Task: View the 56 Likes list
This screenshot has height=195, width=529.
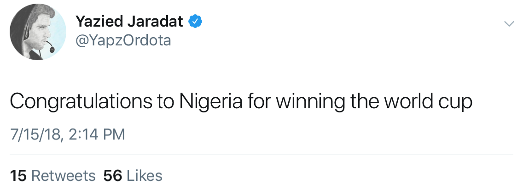Action: [133, 176]
